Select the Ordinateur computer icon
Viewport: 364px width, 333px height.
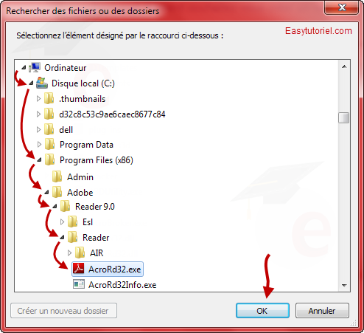(x=35, y=67)
